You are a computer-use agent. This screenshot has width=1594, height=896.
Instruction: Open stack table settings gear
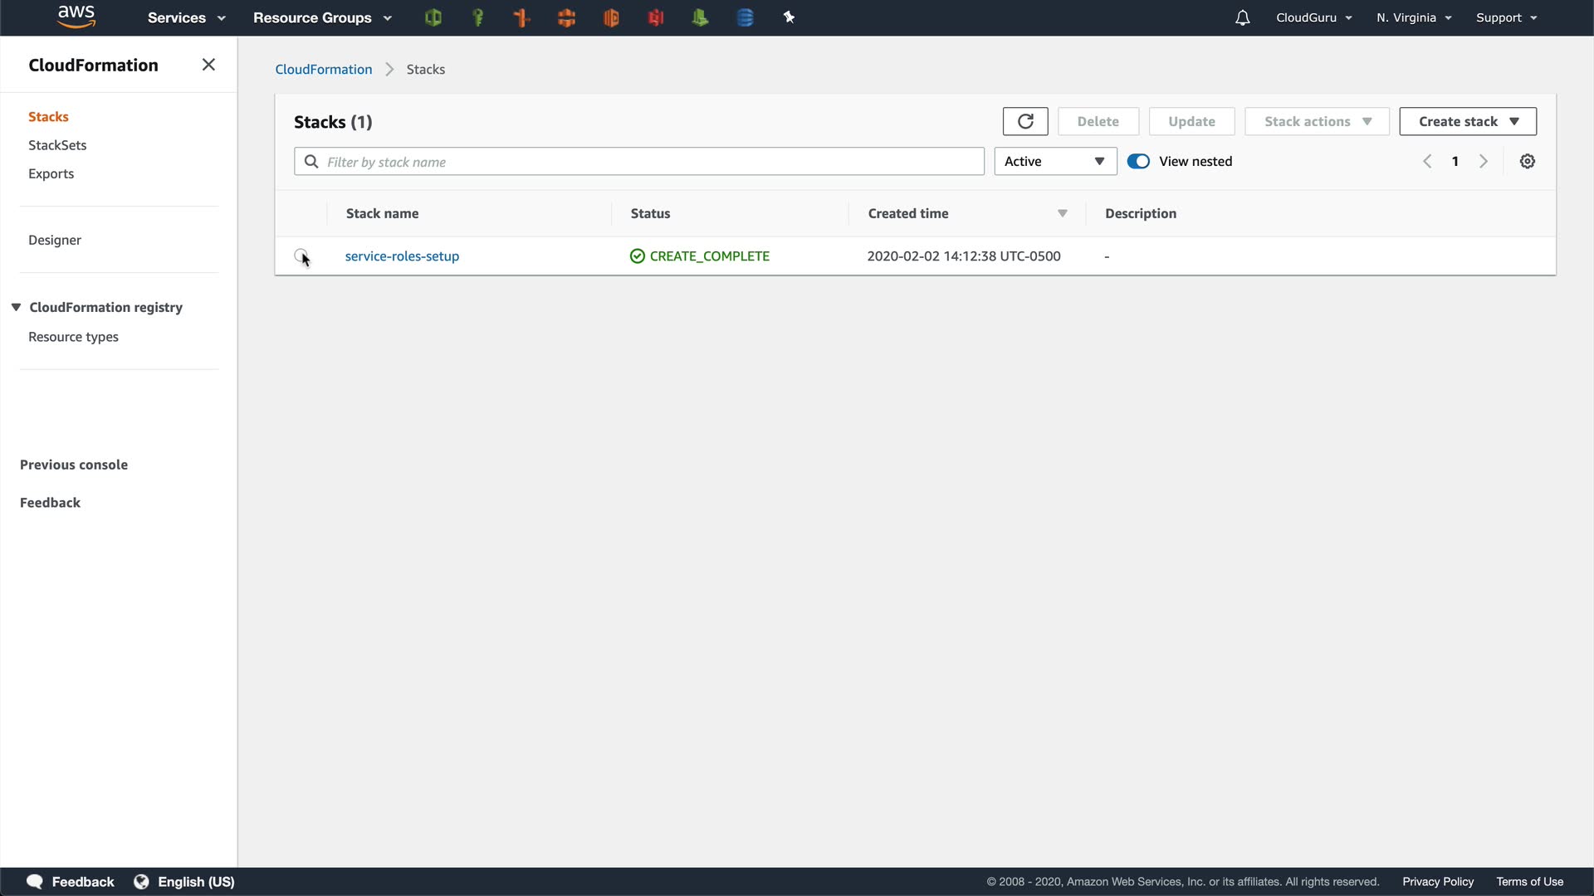(1527, 161)
